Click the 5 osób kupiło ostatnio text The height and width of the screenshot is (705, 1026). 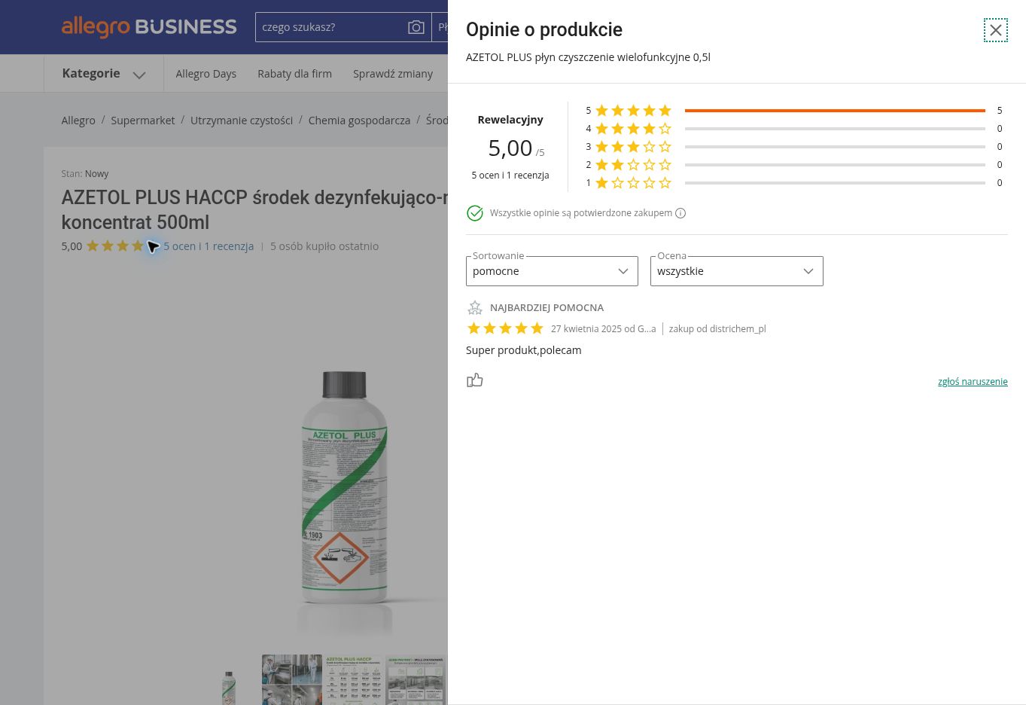point(324,246)
